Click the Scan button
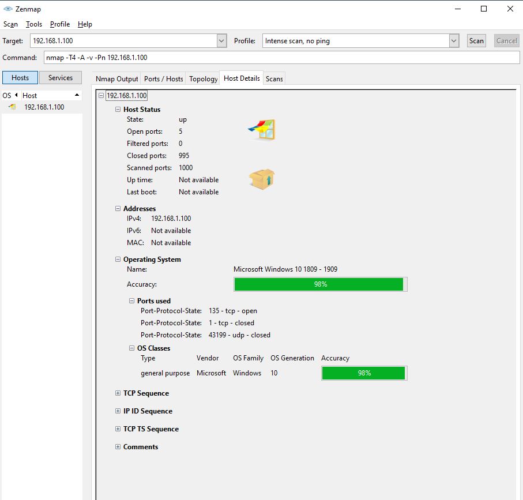Image resolution: width=523 pixels, height=500 pixels. 476,41
